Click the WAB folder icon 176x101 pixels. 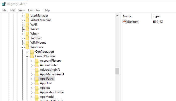(x=27, y=25)
